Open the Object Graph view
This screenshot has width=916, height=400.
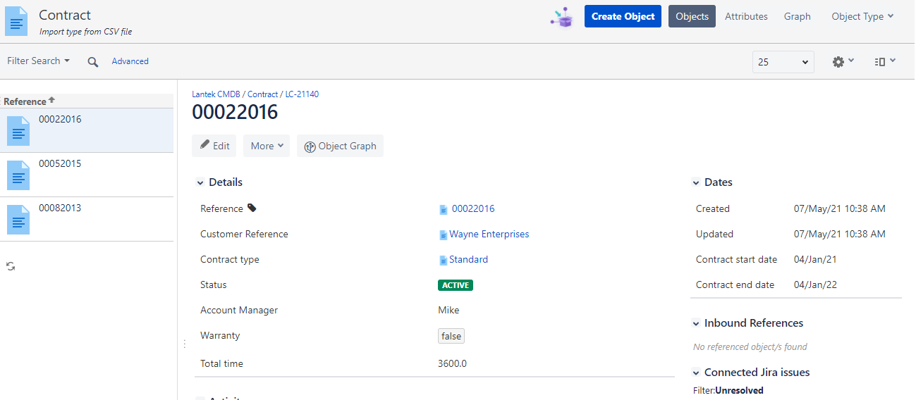[x=340, y=146]
